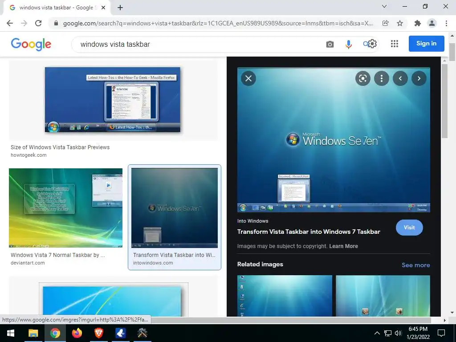This screenshot has height=342, width=456.
Task: Show the previous image in preview
Action: 400,78
